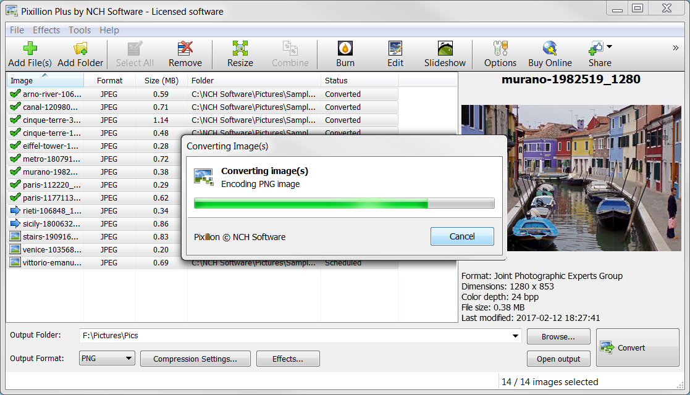690x395 pixels.
Task: Open the Effects menu
Action: pos(46,30)
